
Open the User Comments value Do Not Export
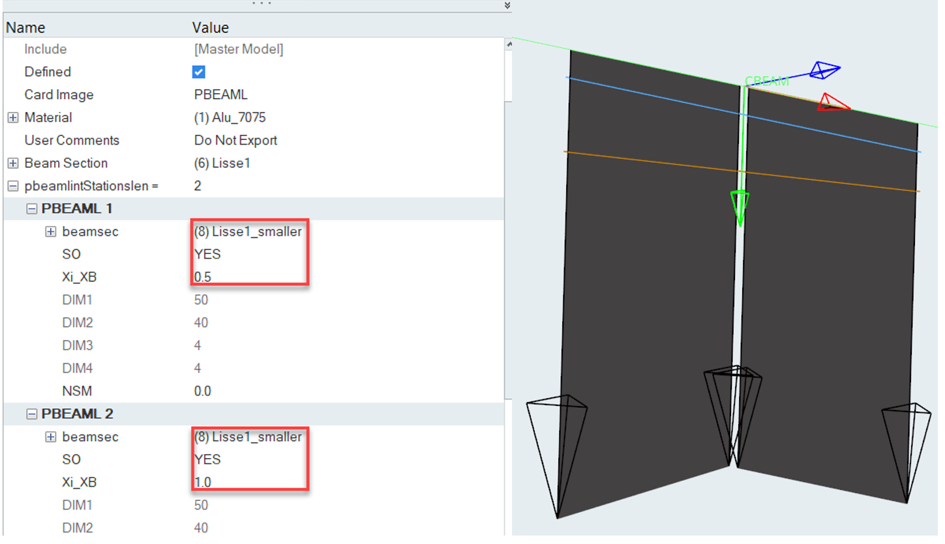pyautogui.click(x=235, y=141)
